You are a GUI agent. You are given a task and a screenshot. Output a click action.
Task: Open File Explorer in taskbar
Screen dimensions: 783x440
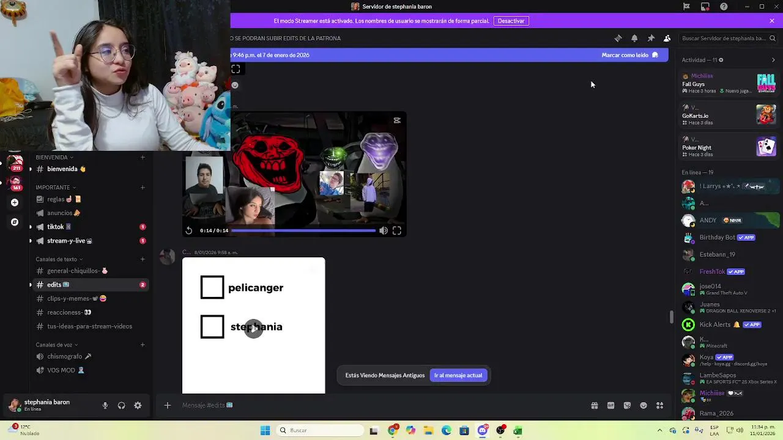coord(428,430)
